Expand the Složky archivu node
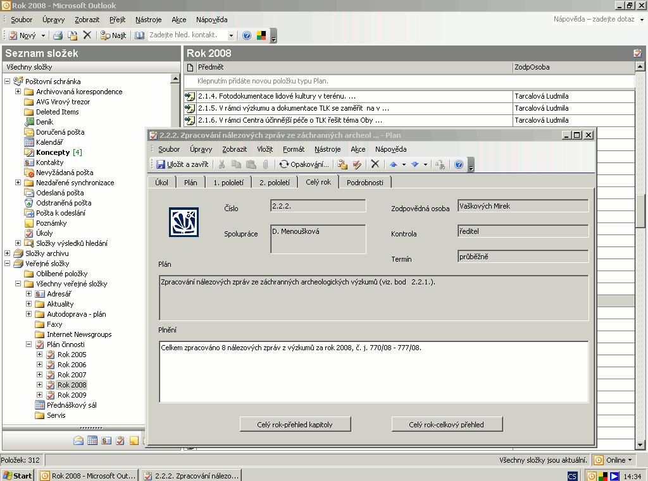The image size is (648, 481). point(7,253)
